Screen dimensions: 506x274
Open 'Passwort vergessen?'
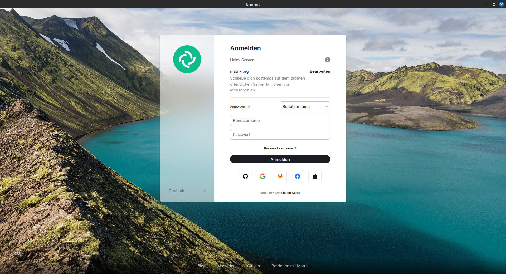tap(280, 148)
